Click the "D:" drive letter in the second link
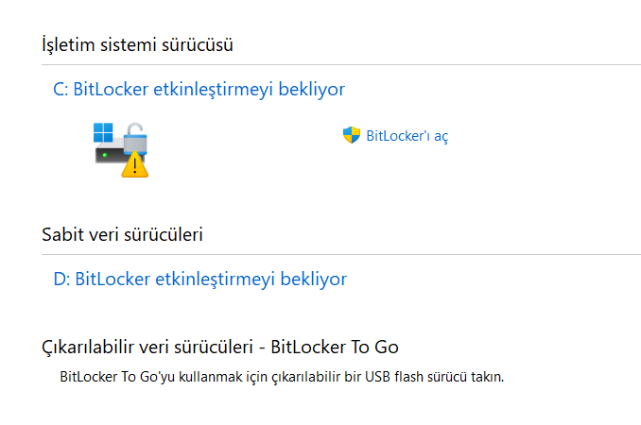This screenshot has width=641, height=425. coord(62,280)
